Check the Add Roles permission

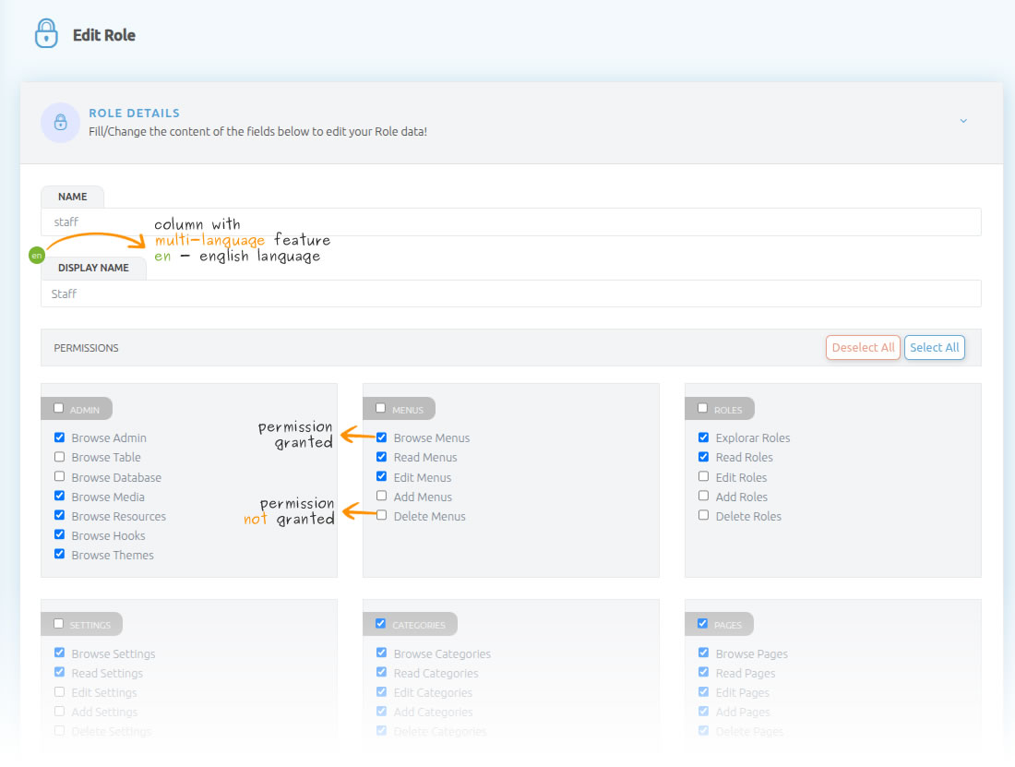704,496
